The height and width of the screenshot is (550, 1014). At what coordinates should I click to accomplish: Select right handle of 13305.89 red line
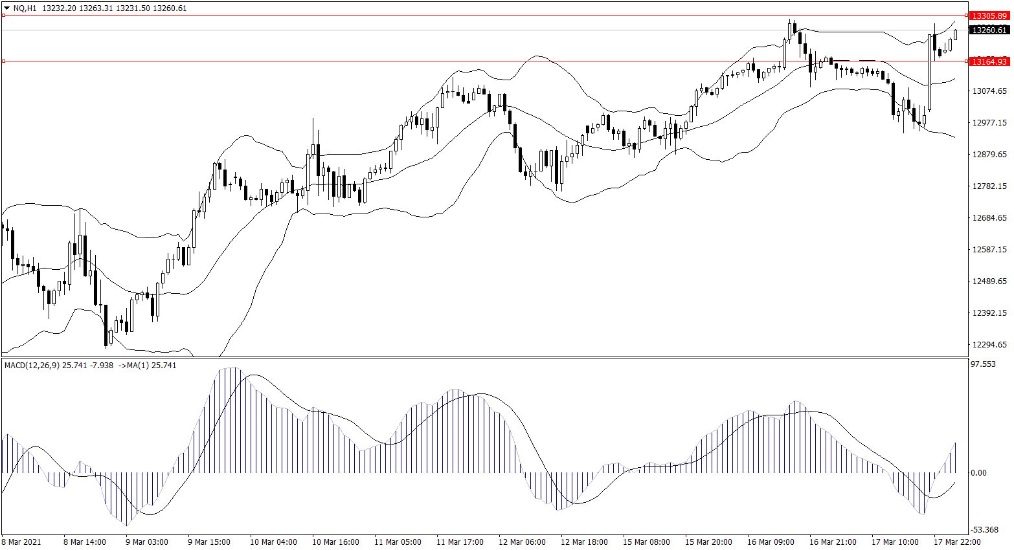point(967,15)
